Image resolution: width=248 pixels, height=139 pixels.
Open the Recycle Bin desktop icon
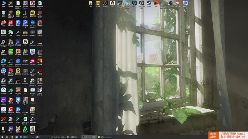tap(3, 14)
